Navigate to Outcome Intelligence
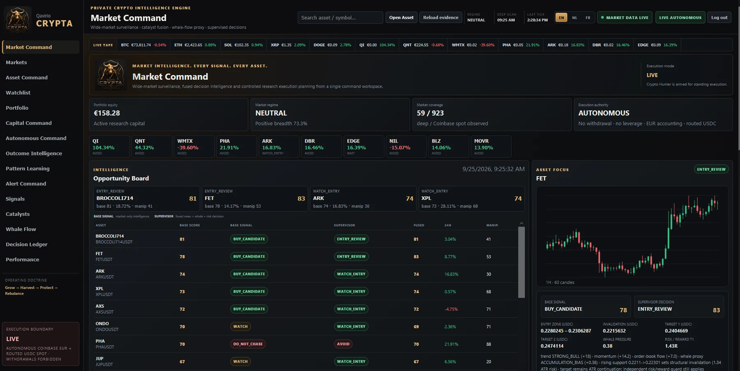This screenshot has height=371, width=740. tap(40, 154)
